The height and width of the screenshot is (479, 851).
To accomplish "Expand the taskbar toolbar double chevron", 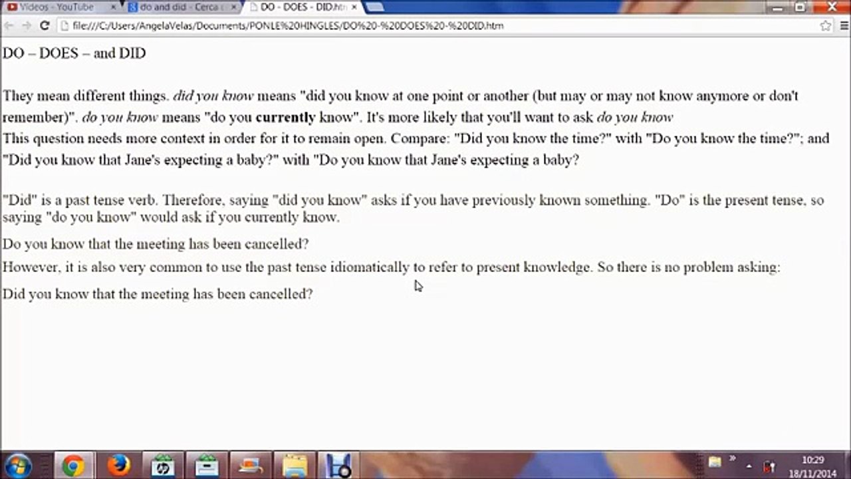I will (733, 458).
